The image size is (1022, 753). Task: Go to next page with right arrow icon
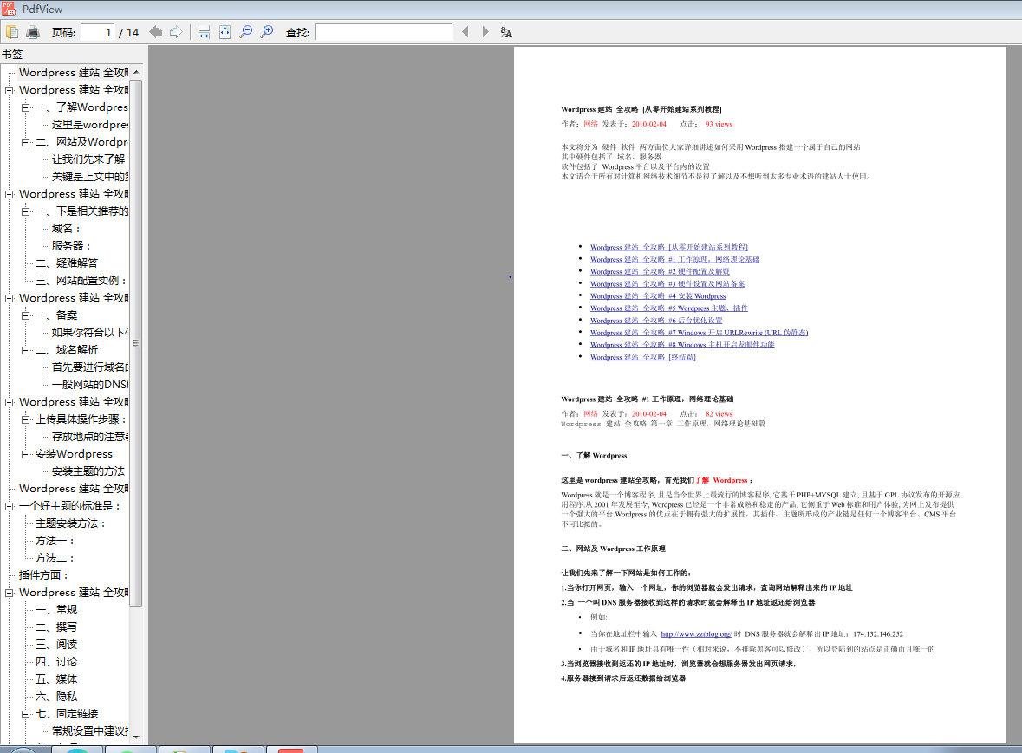point(176,32)
